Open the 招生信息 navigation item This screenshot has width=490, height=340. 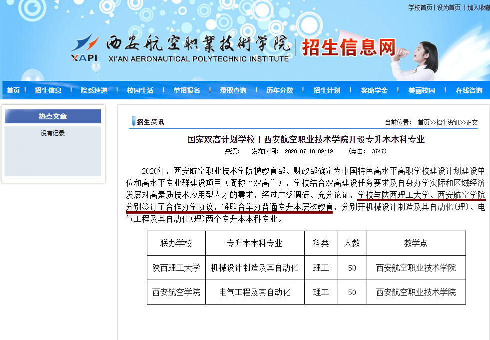(48, 90)
